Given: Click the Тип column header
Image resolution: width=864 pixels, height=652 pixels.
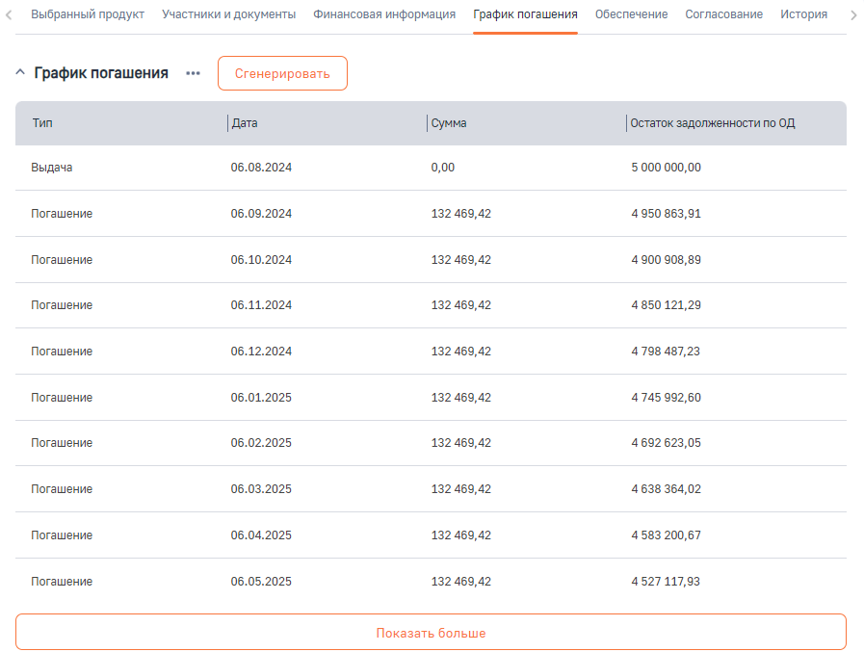Looking at the screenshot, I should tap(42, 123).
